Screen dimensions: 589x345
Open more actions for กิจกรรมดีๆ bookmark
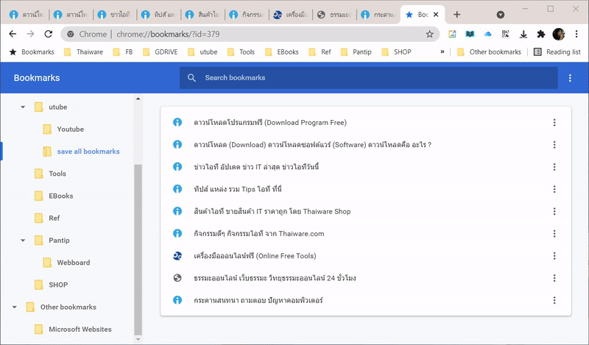point(554,233)
